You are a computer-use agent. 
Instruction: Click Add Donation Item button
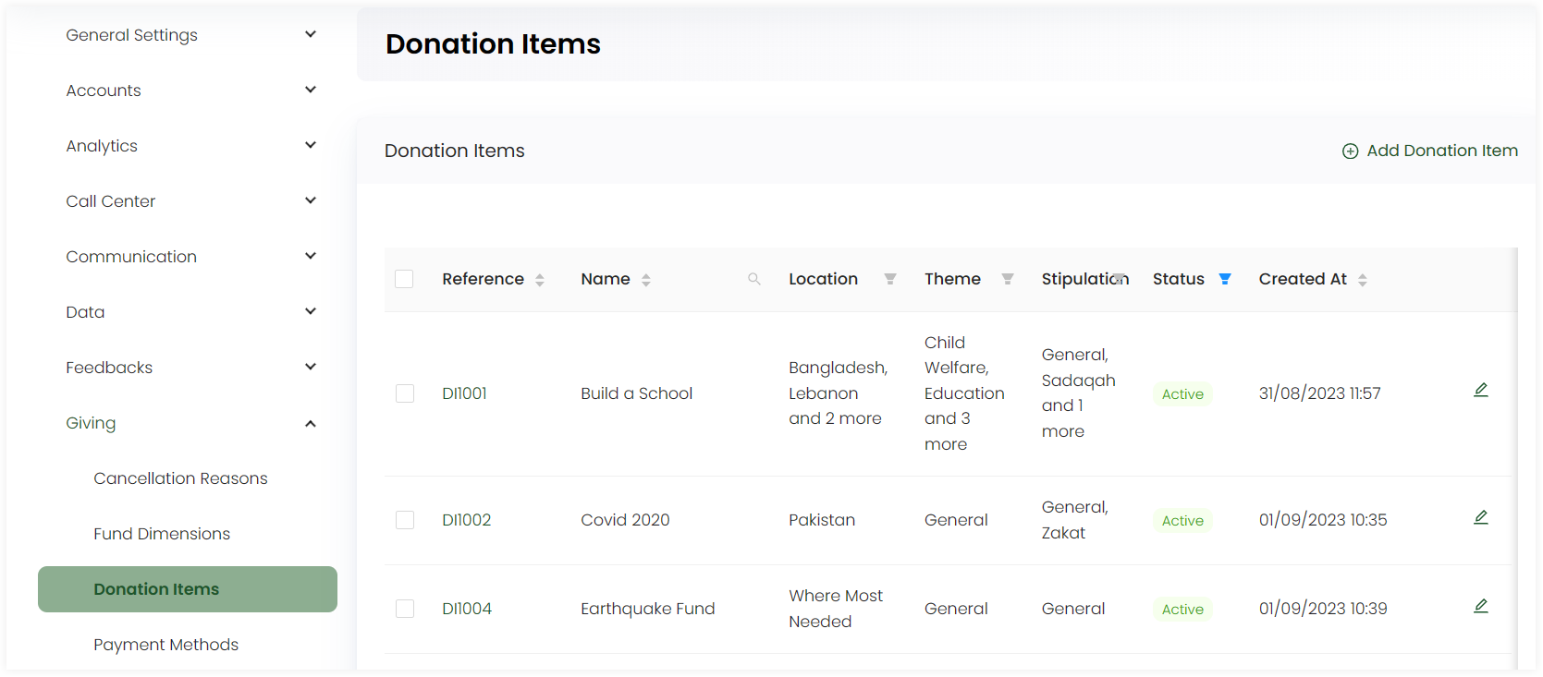click(x=1429, y=151)
